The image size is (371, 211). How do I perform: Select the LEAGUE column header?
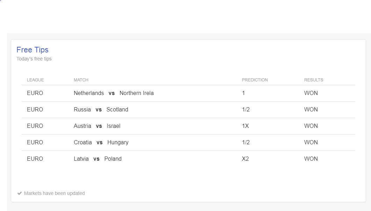coord(35,80)
